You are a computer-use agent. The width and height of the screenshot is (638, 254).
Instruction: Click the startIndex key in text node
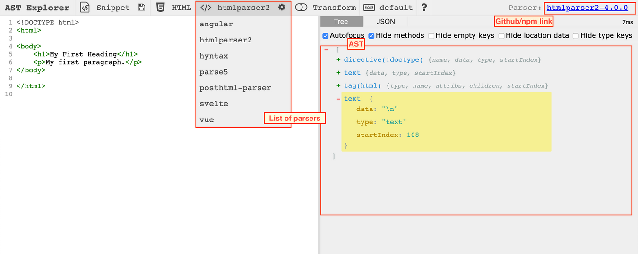[376, 135]
